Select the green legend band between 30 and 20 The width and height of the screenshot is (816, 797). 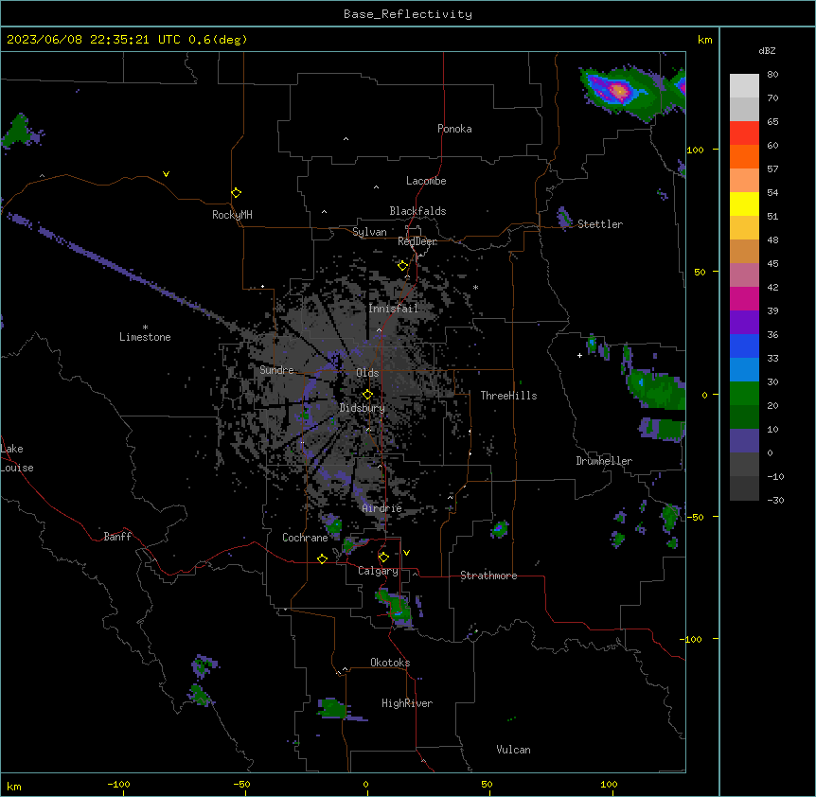[x=744, y=394]
